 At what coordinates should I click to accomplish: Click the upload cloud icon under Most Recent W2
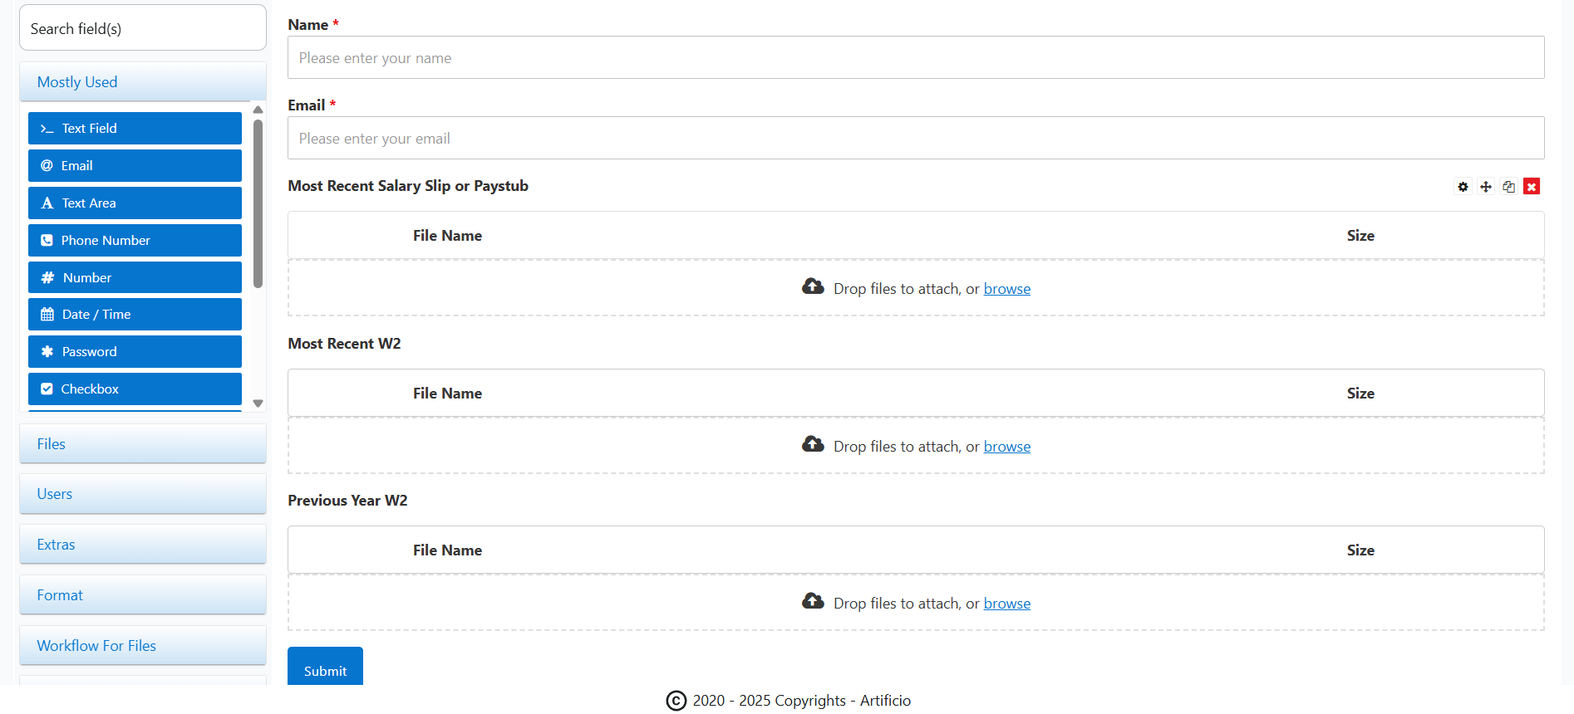813,444
